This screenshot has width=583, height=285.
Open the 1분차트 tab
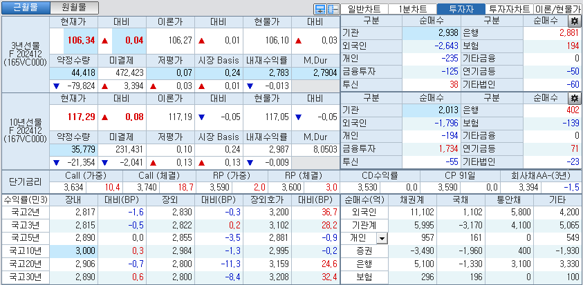point(413,9)
